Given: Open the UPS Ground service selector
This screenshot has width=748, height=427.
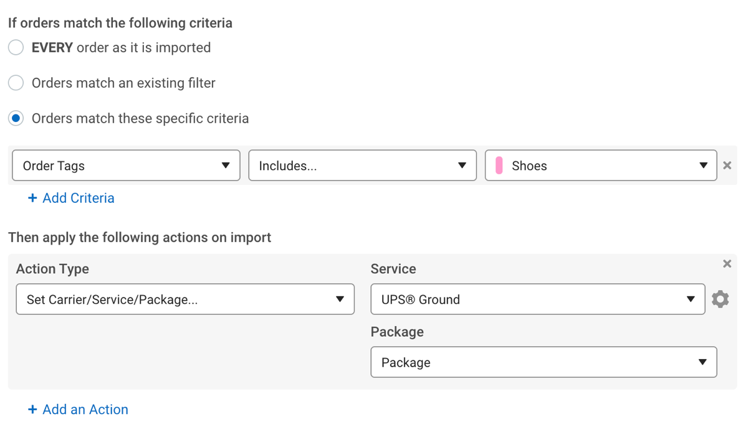Looking at the screenshot, I should click(537, 299).
